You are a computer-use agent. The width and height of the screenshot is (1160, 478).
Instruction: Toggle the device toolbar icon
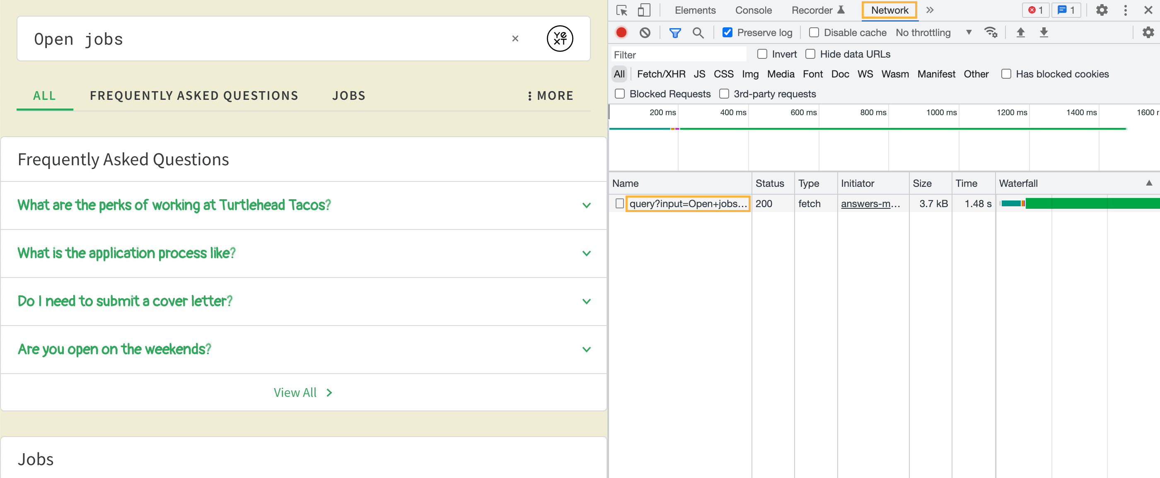coord(644,10)
